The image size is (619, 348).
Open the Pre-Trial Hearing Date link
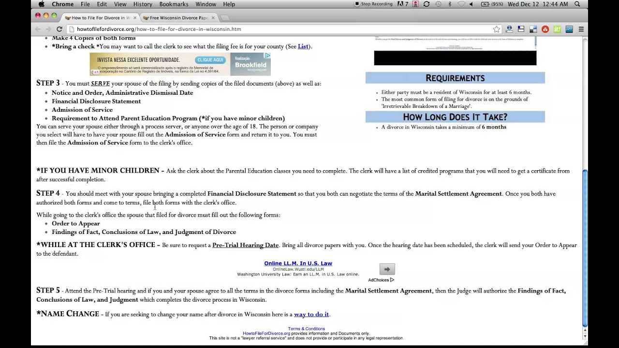(246, 245)
